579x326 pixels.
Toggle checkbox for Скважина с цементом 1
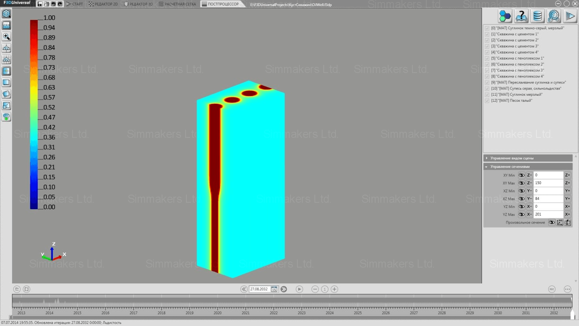pos(487,34)
